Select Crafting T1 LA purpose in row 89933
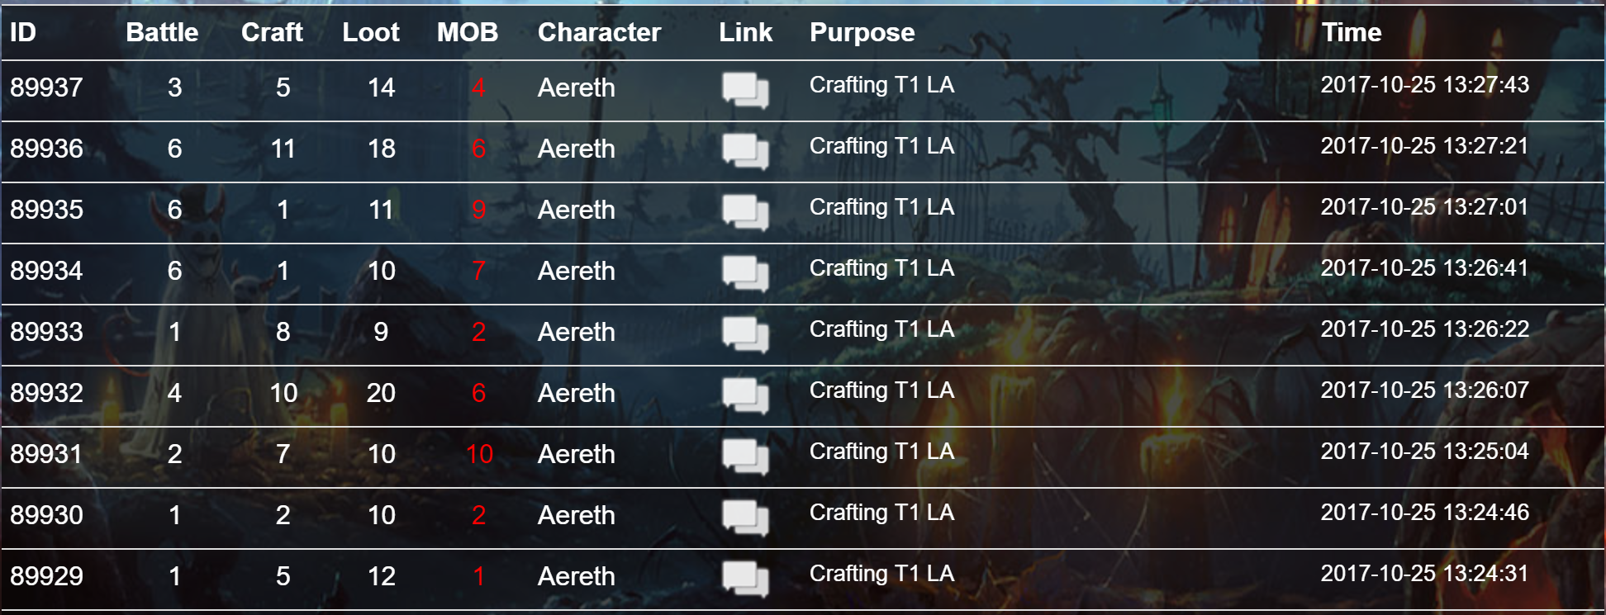Image resolution: width=1606 pixels, height=615 pixels. [881, 329]
